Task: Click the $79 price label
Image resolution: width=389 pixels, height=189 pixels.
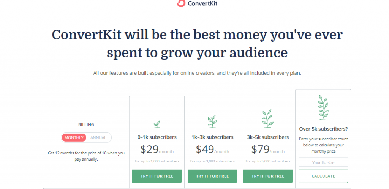Action: (260, 149)
